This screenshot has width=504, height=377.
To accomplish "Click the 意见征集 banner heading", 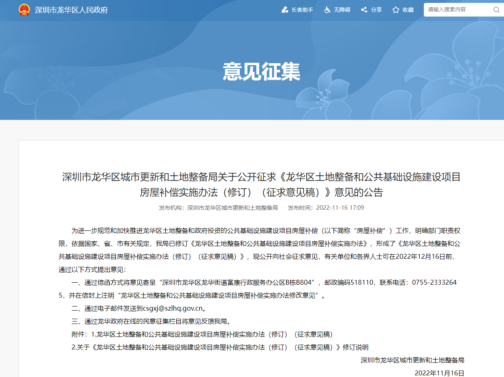I will coord(261,72).
